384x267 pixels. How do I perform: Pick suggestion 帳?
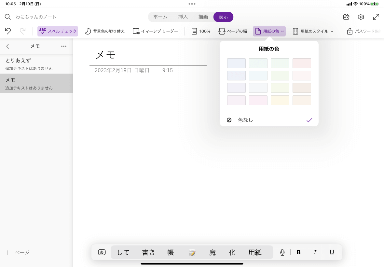(x=171, y=252)
